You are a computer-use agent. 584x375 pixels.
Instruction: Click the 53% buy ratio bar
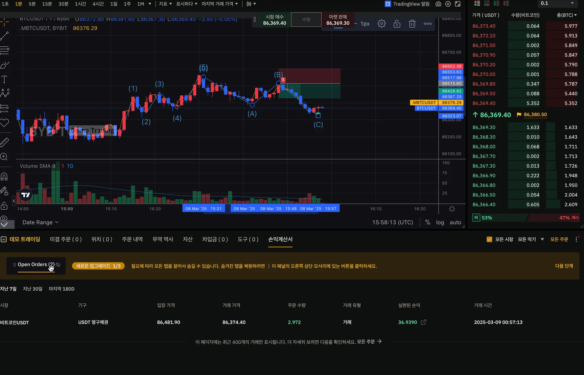[500, 218]
